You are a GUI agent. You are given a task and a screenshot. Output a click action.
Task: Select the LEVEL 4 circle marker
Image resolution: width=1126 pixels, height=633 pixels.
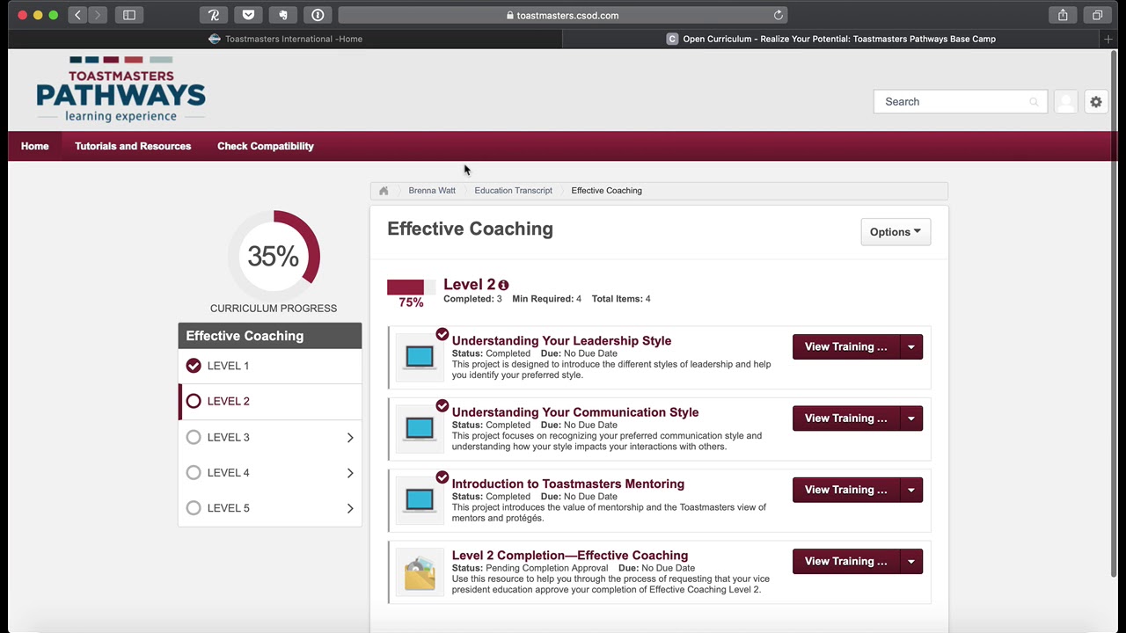194,472
